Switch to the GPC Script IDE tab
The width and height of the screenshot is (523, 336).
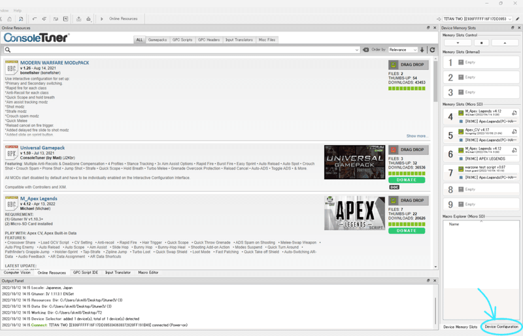click(86, 273)
